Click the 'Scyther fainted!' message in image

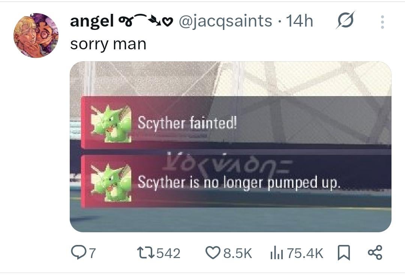click(x=187, y=123)
